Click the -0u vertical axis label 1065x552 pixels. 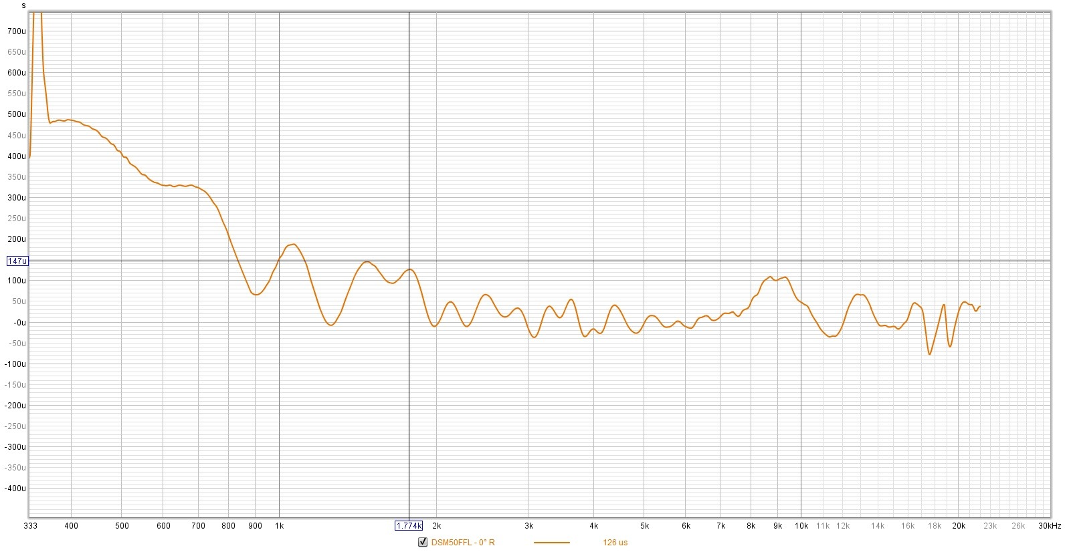coord(19,322)
